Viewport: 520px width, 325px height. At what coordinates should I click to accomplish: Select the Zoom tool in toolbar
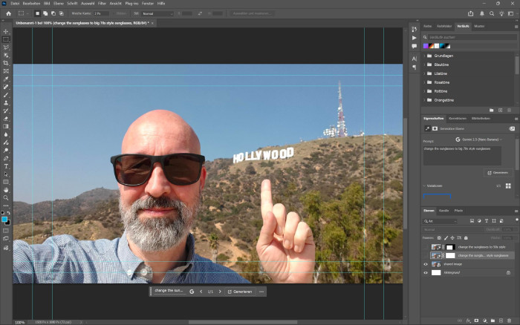[x=6, y=198]
